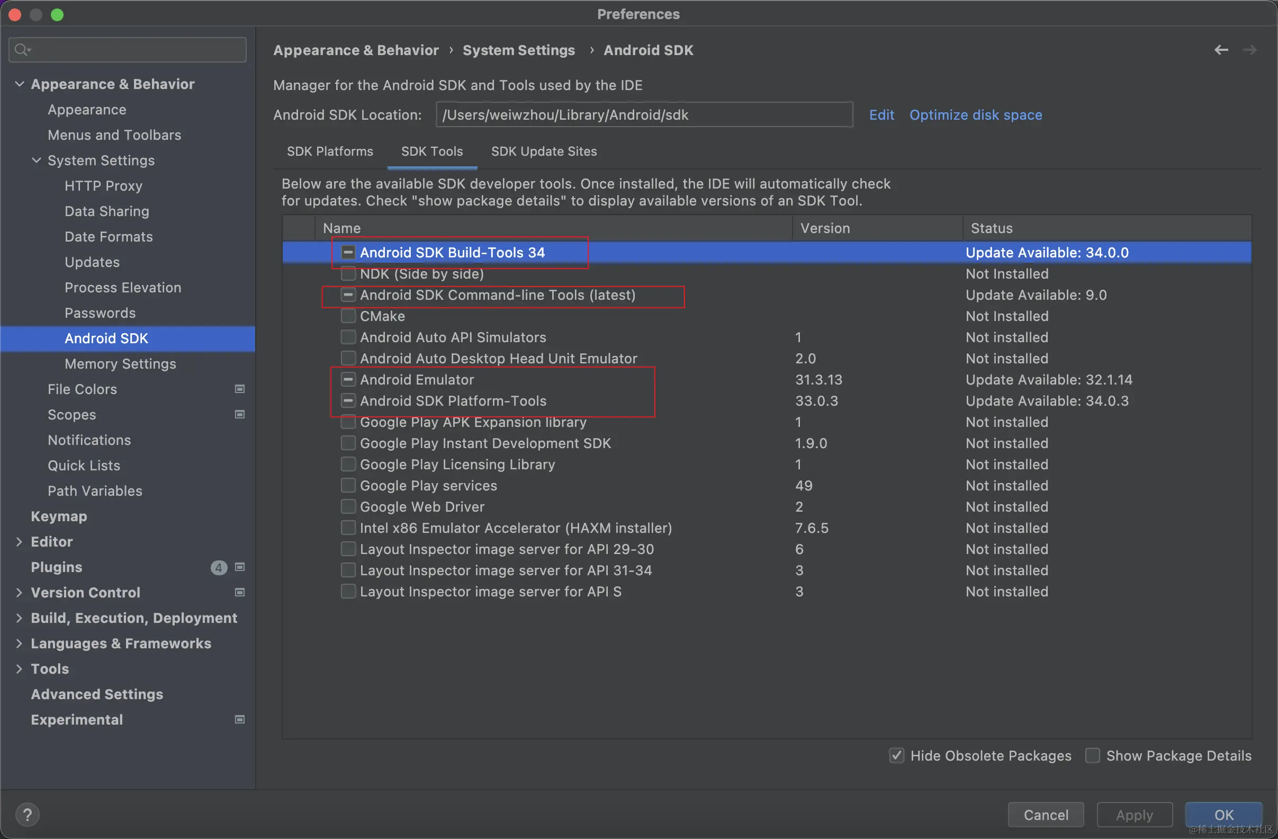This screenshot has height=839, width=1278.
Task: Click the Android SDK Location path field
Action: click(644, 115)
